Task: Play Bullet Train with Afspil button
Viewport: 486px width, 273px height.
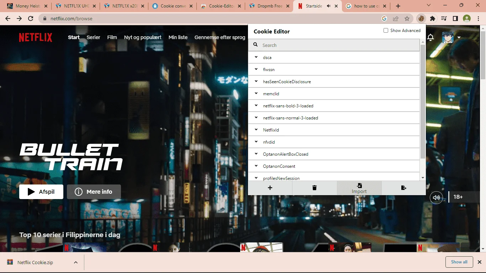Action: [41, 192]
